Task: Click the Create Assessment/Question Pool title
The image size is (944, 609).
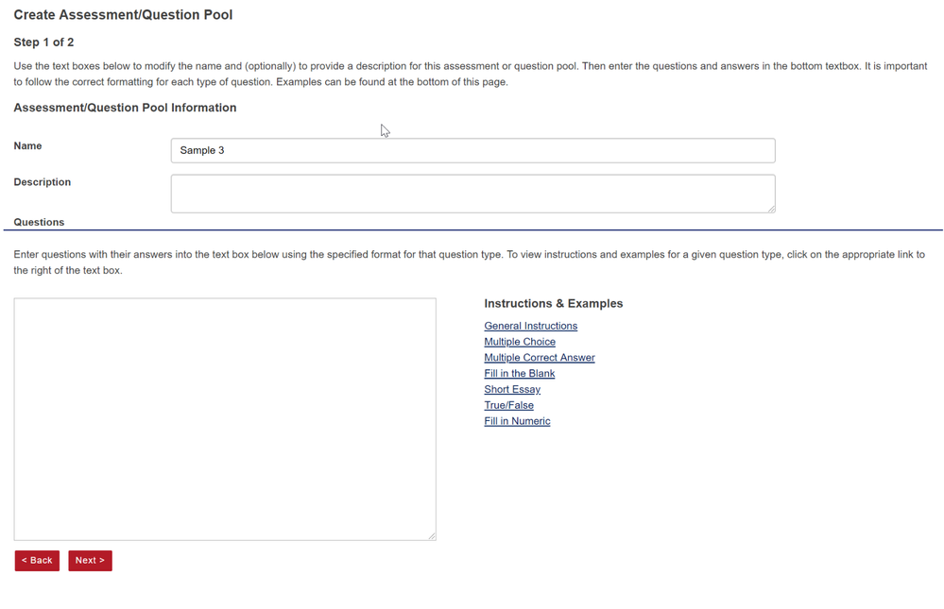Action: pyautogui.click(x=123, y=15)
